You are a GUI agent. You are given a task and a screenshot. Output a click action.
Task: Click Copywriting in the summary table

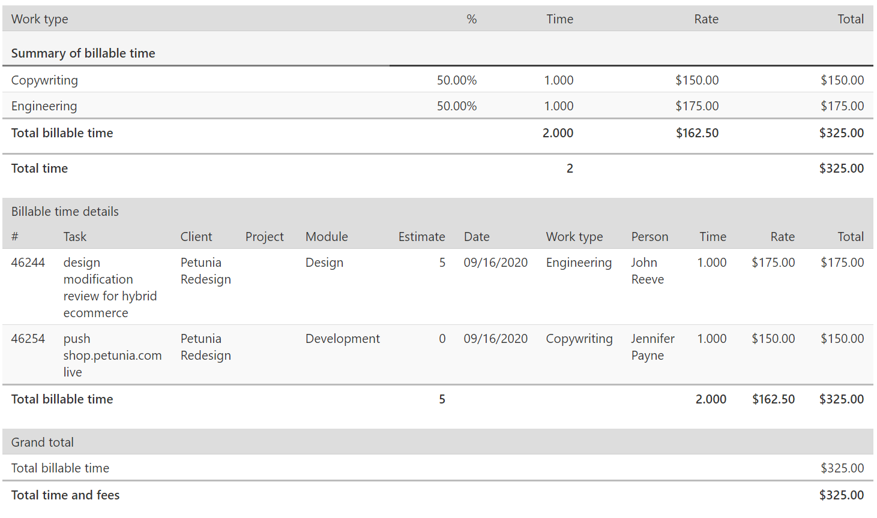[44, 80]
